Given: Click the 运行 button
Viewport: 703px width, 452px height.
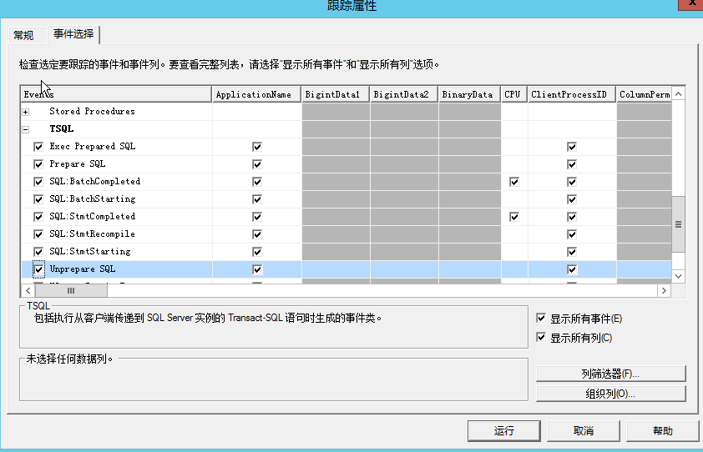Looking at the screenshot, I should click(504, 430).
